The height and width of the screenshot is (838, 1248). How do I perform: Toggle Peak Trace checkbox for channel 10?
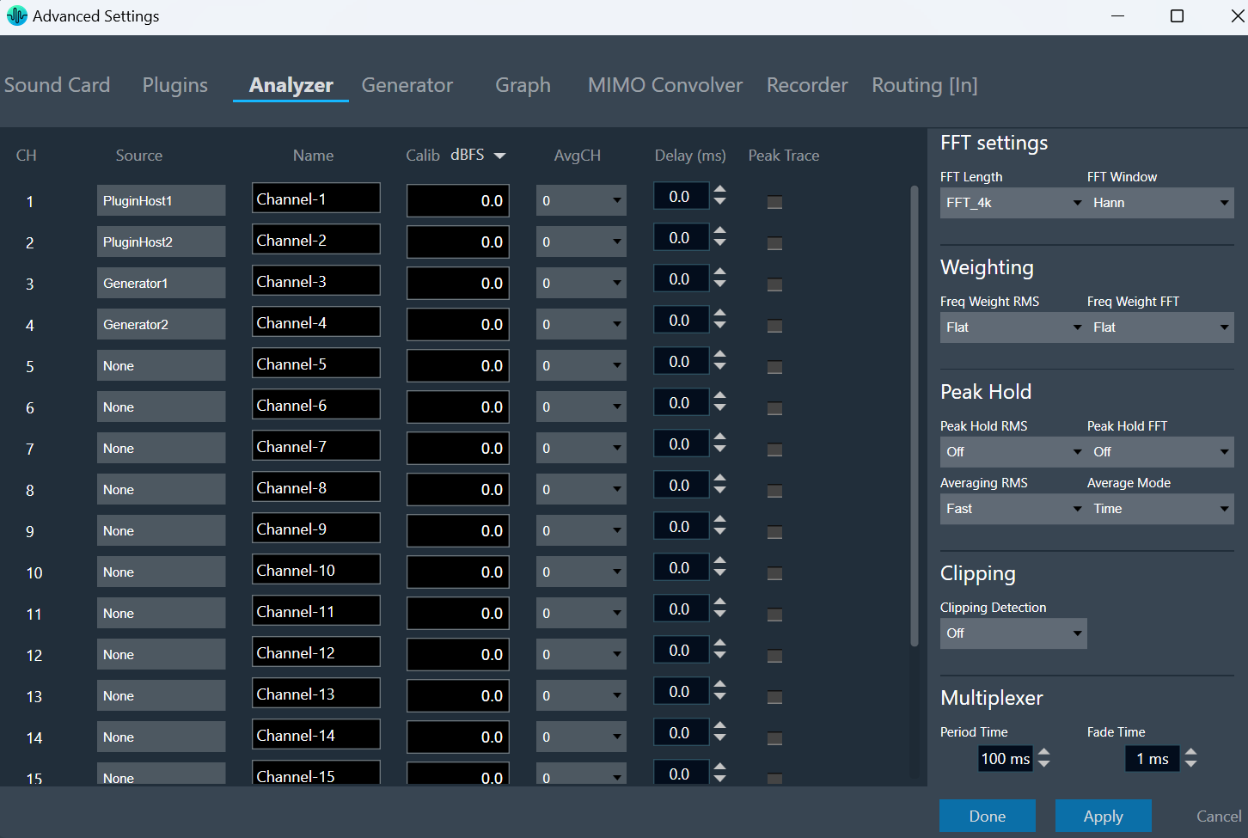[774, 574]
